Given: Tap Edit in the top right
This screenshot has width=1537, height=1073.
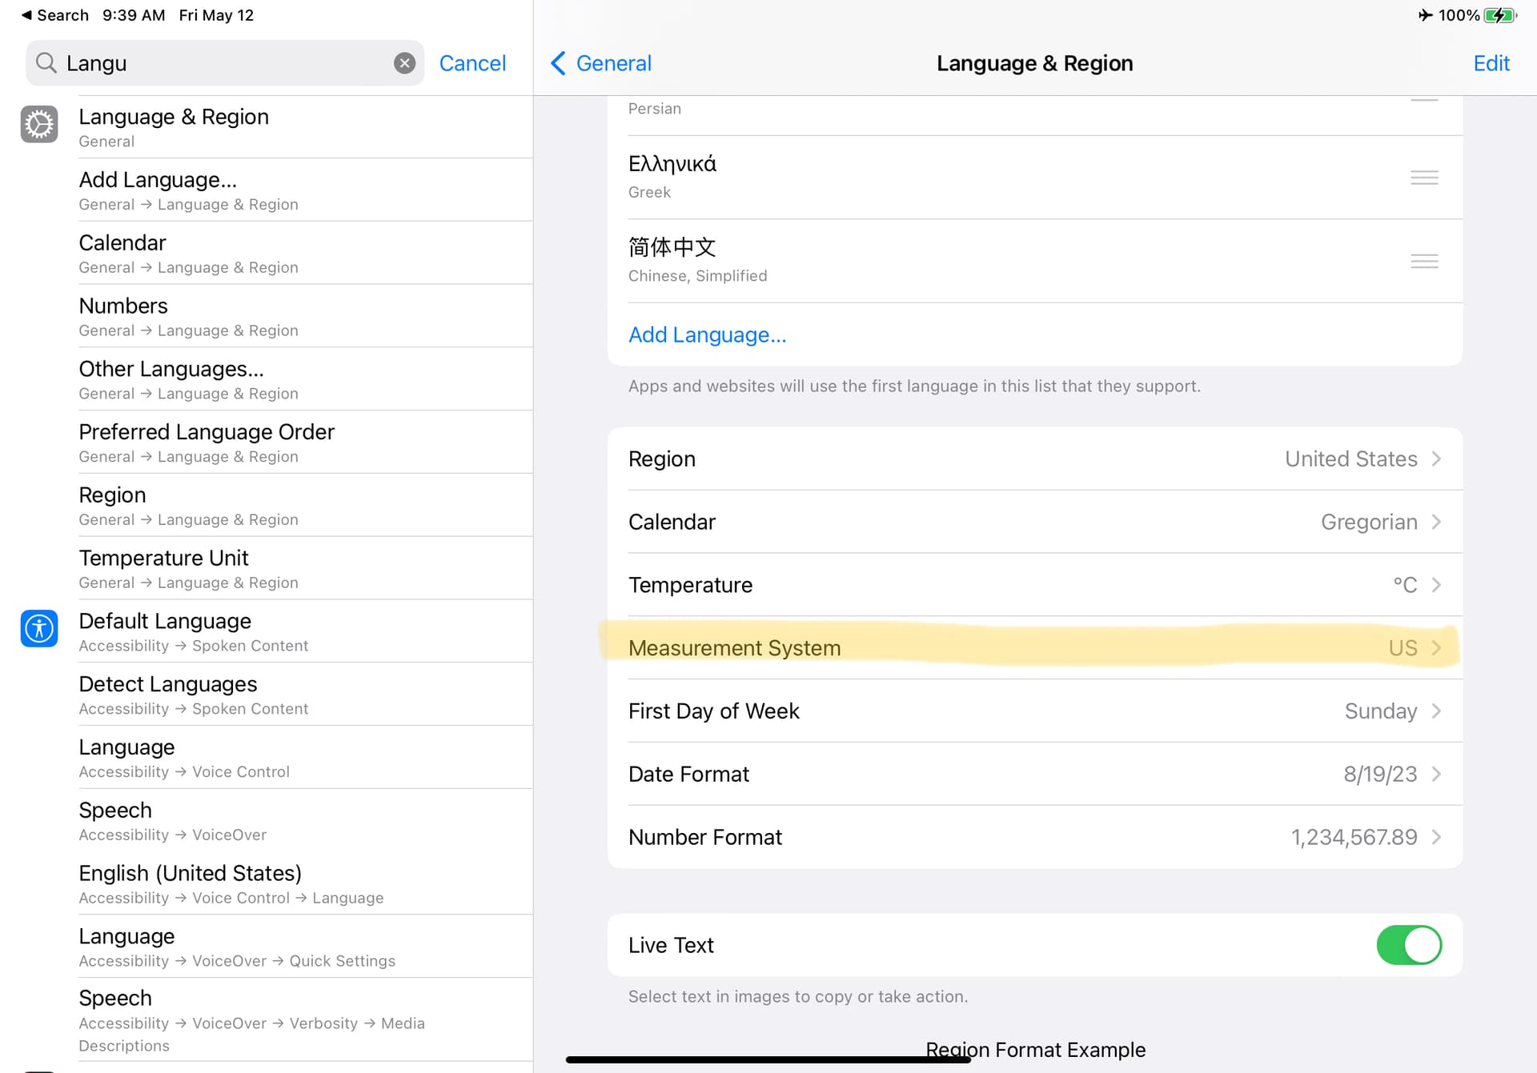Looking at the screenshot, I should point(1491,63).
